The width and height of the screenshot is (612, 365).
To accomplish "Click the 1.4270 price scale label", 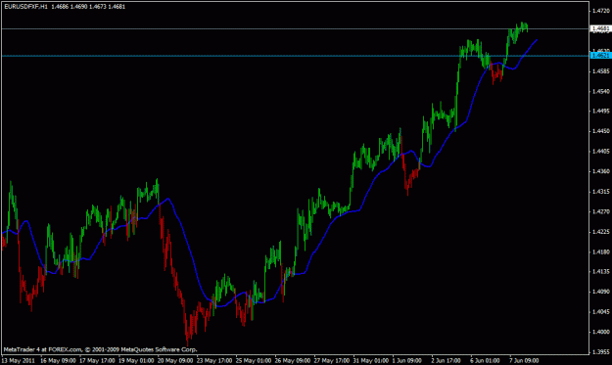I will pyautogui.click(x=601, y=211).
